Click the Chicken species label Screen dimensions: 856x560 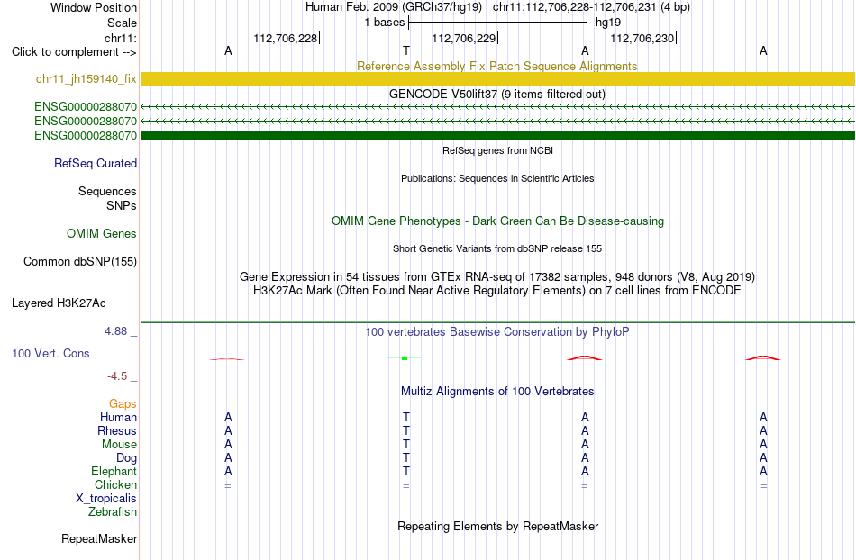pos(115,484)
